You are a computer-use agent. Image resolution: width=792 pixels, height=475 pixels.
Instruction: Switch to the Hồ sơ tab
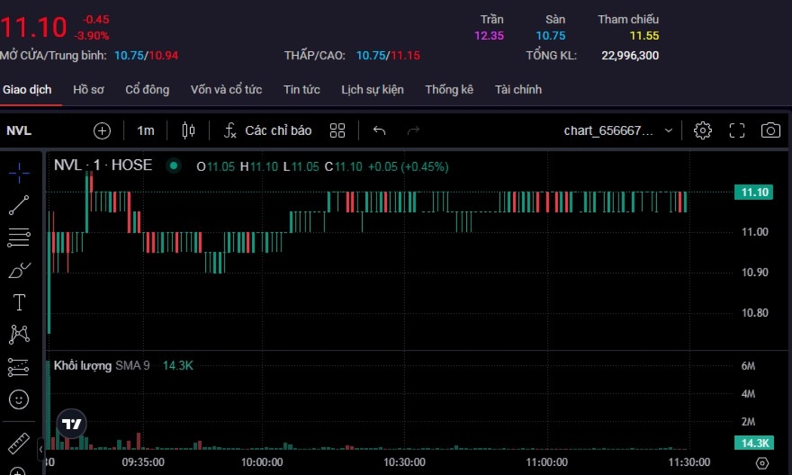88,90
